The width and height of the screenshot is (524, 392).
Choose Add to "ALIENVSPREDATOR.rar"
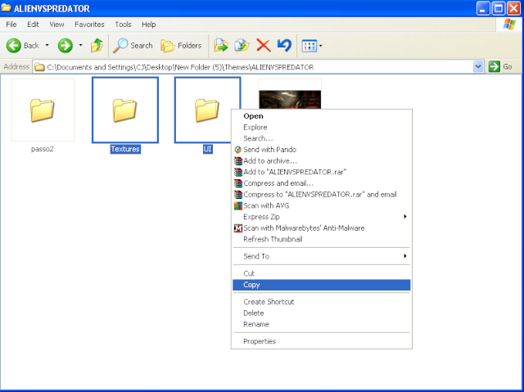pyautogui.click(x=322, y=172)
